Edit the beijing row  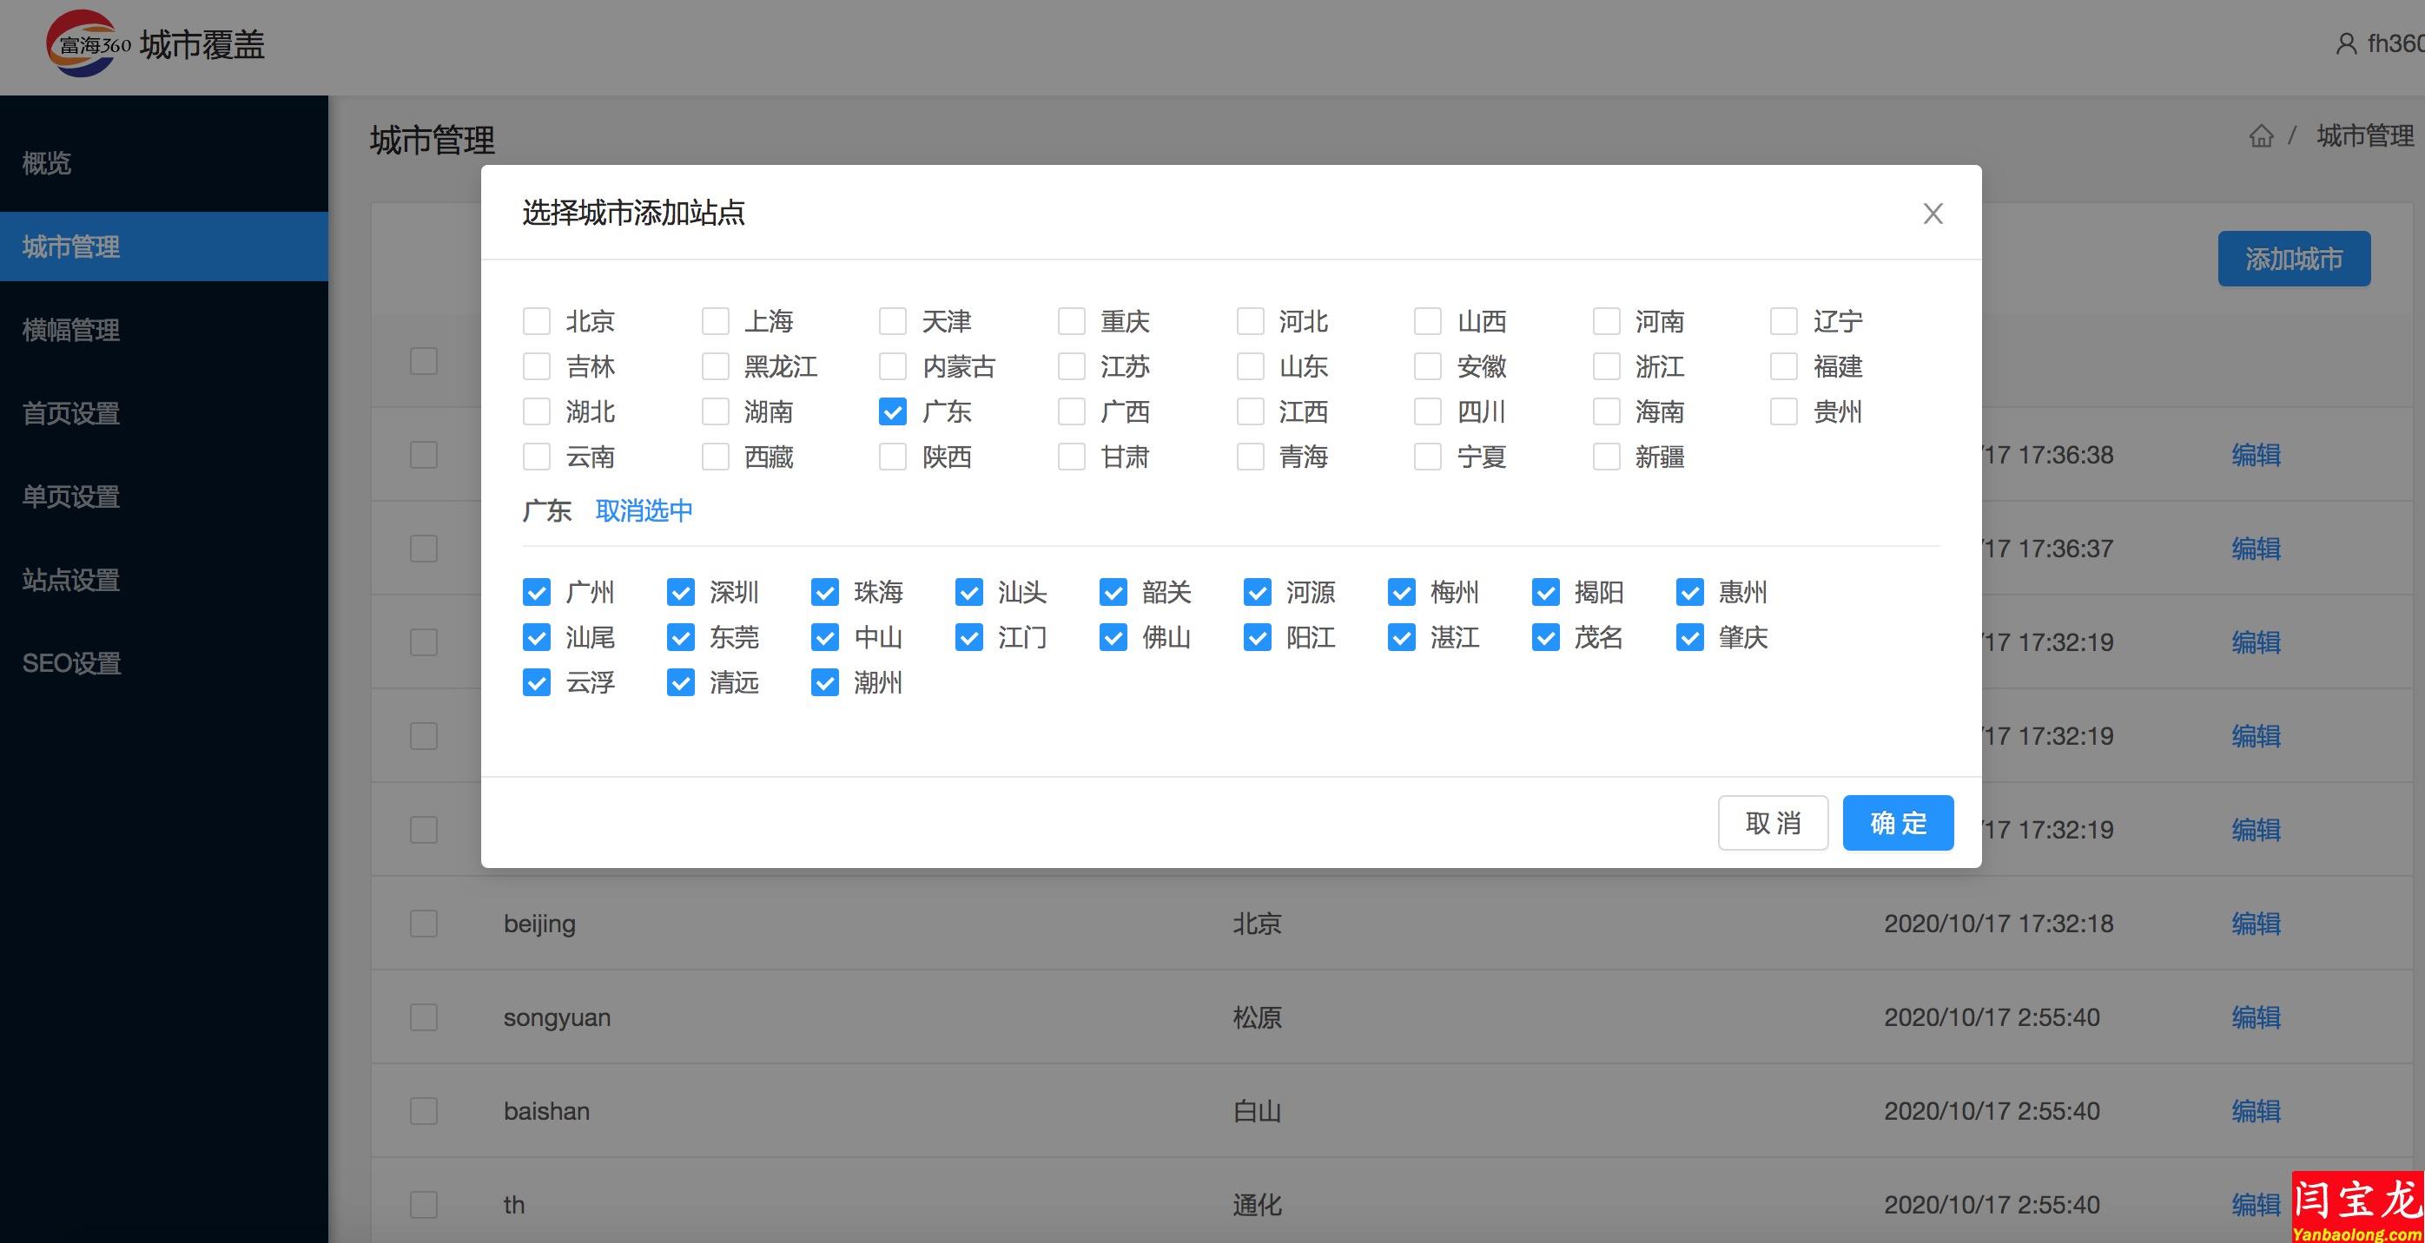2255,923
